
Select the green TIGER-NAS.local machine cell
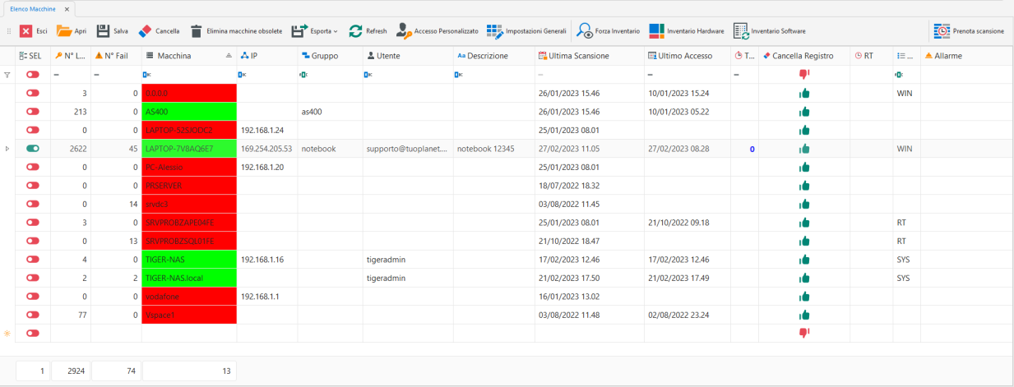(189, 278)
